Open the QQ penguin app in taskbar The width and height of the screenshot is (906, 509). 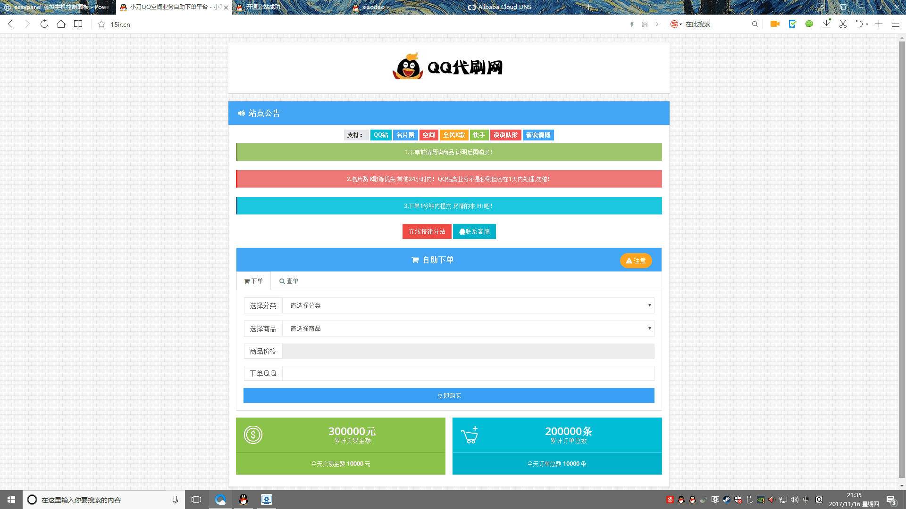pyautogui.click(x=243, y=500)
